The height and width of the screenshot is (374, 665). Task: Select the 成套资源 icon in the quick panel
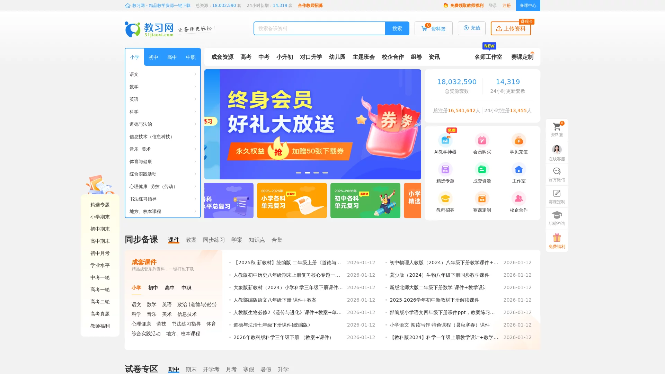click(482, 169)
